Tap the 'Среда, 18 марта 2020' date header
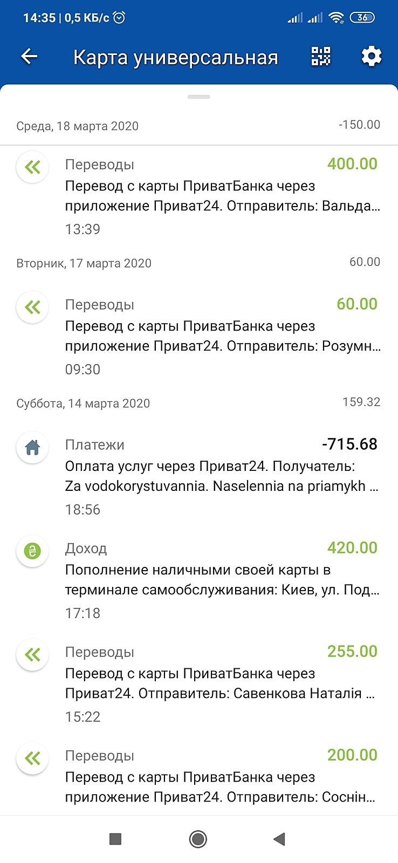The width and height of the screenshot is (398, 863). click(78, 126)
